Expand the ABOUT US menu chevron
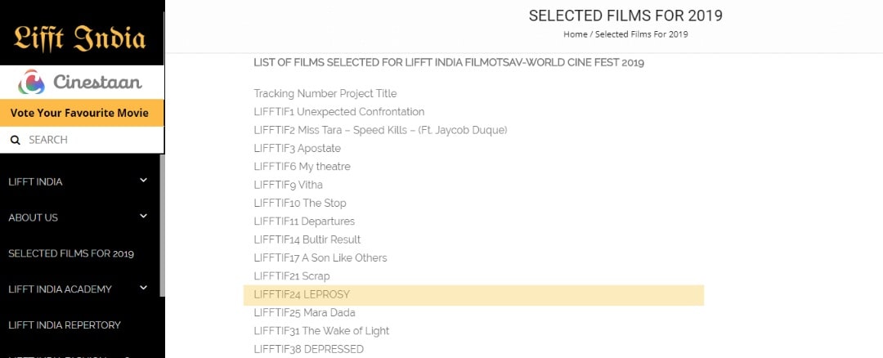Image resolution: width=883 pixels, height=358 pixels. [144, 217]
